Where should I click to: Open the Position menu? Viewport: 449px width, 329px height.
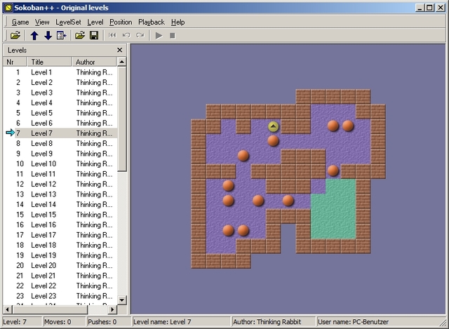tap(121, 22)
